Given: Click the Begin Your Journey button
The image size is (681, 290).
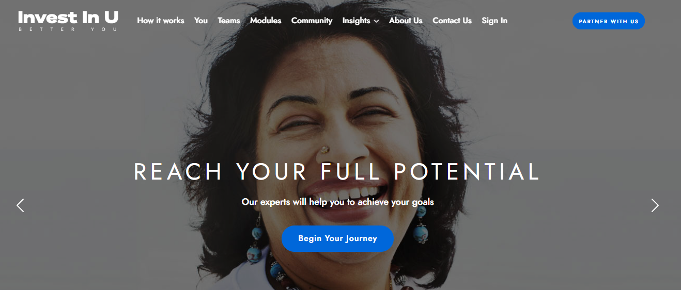Looking at the screenshot, I should pyautogui.click(x=337, y=238).
